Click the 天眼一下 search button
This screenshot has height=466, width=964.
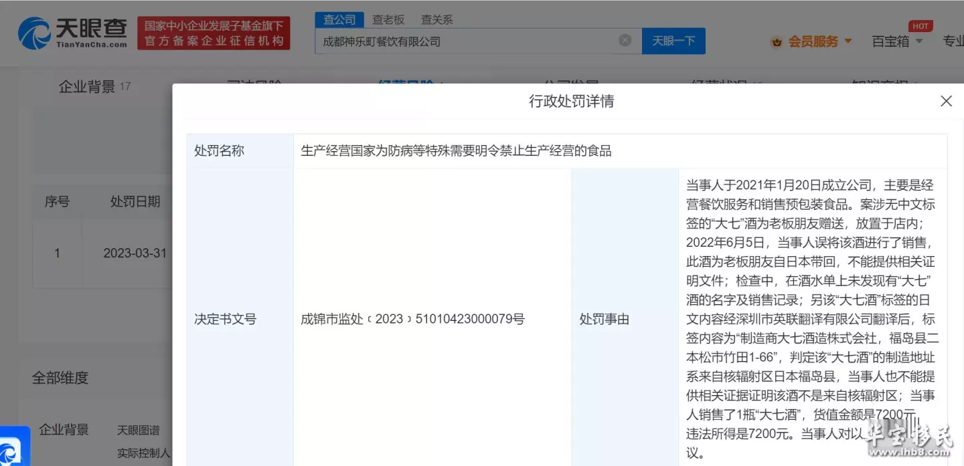673,41
